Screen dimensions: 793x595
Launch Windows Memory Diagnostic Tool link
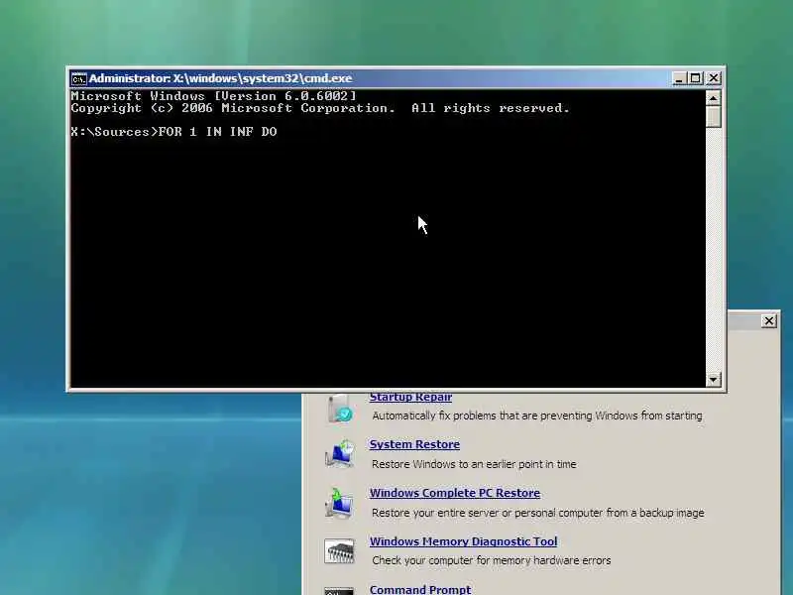coord(463,541)
